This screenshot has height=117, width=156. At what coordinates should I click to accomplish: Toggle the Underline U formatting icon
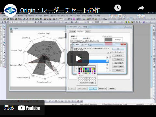(41, 22)
